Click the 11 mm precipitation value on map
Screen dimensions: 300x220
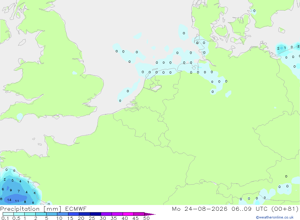[x=17, y=201]
